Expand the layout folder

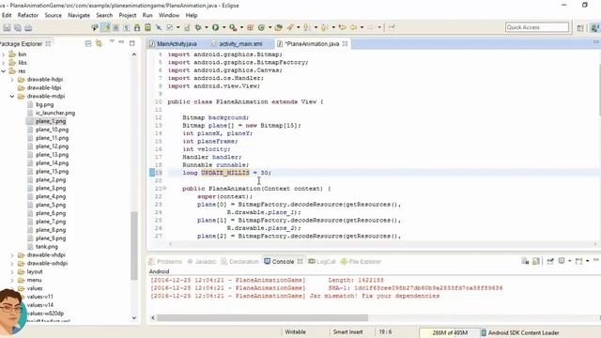(x=12, y=271)
